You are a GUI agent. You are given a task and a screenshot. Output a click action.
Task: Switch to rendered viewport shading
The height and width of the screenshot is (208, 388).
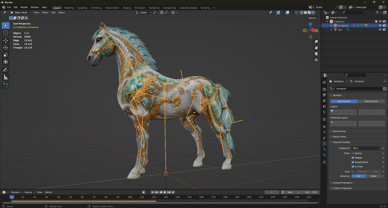pos(313,12)
